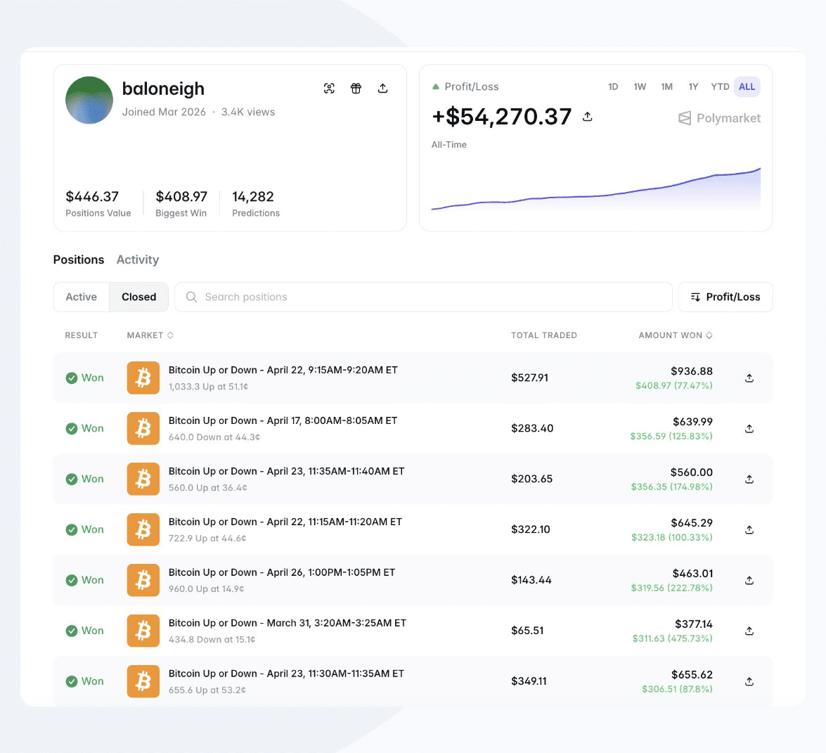Select the 1D time range
The height and width of the screenshot is (753, 826).
[x=613, y=86]
